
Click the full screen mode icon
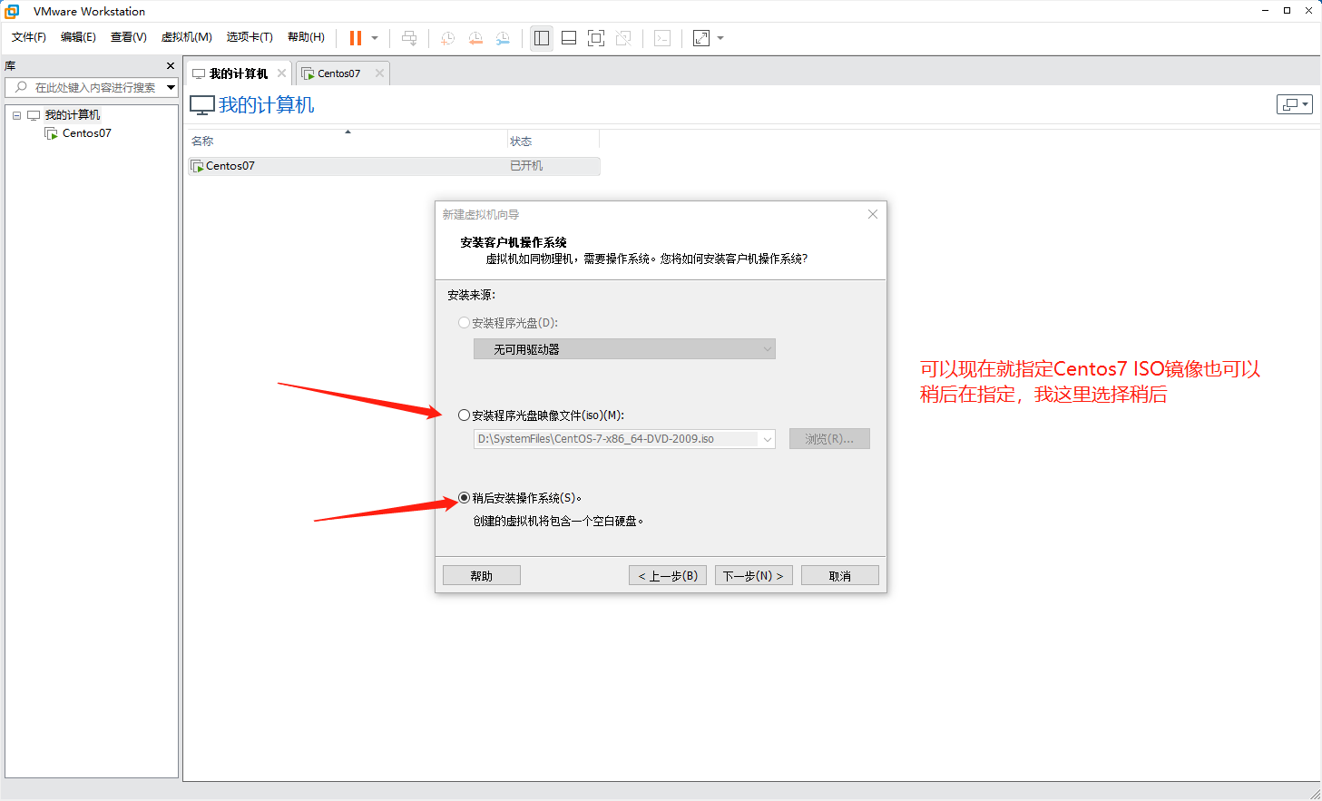[x=596, y=38]
